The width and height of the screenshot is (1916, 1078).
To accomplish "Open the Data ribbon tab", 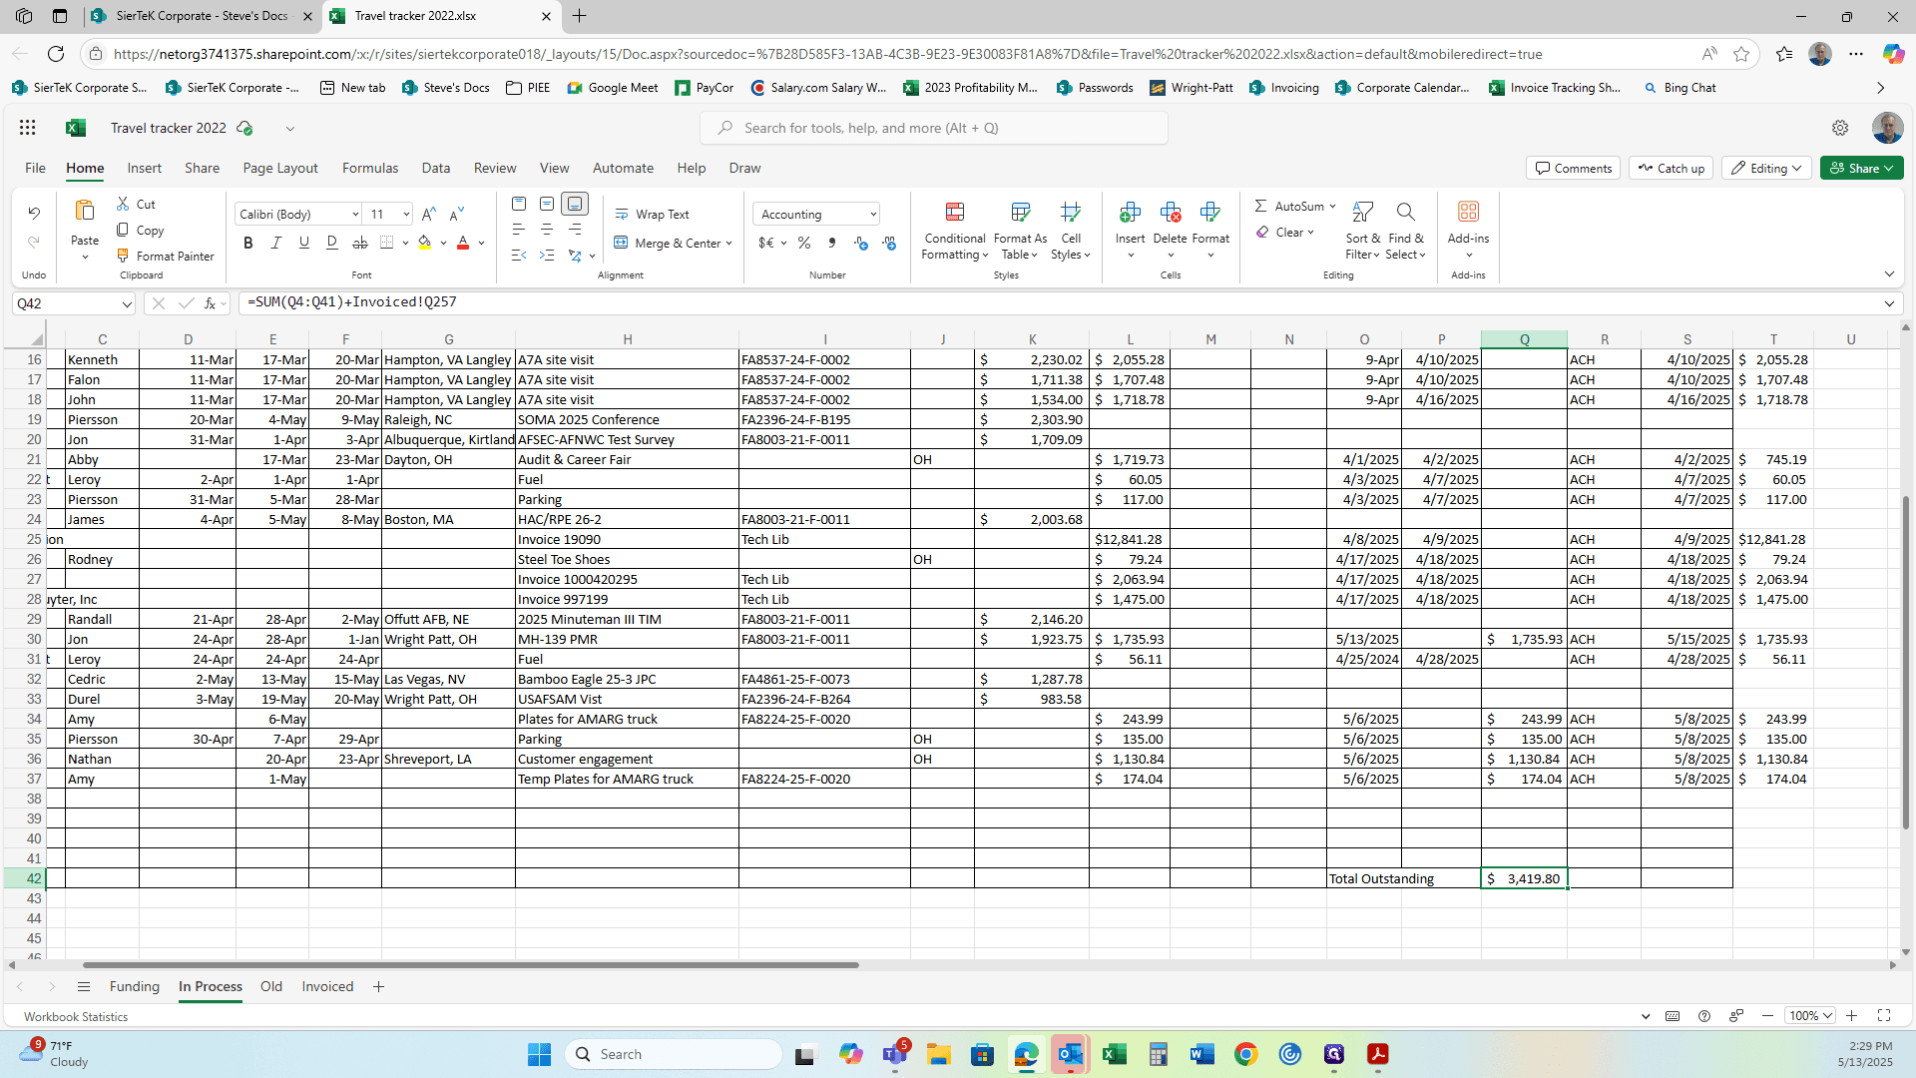I will pyautogui.click(x=436, y=168).
